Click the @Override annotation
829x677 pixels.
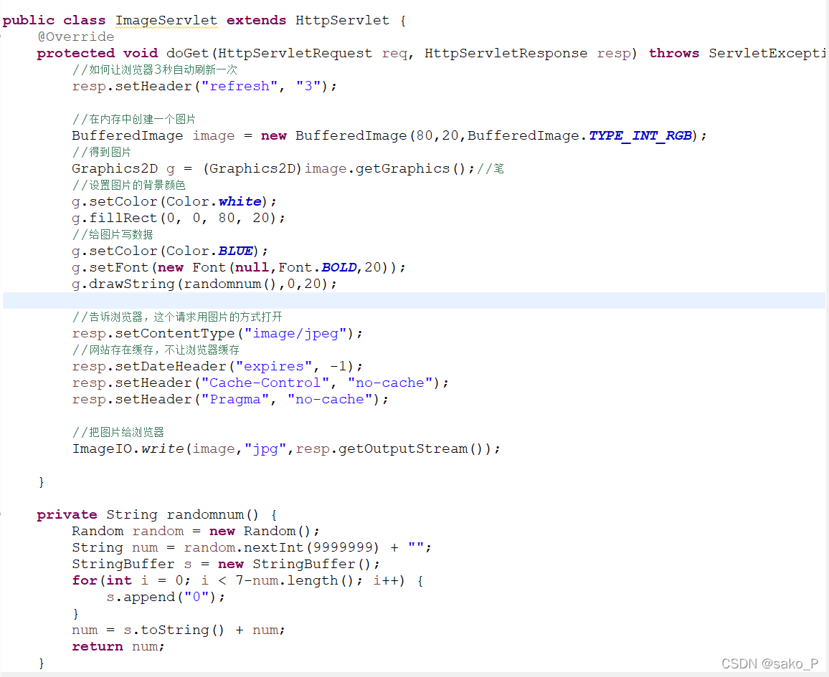[76, 37]
